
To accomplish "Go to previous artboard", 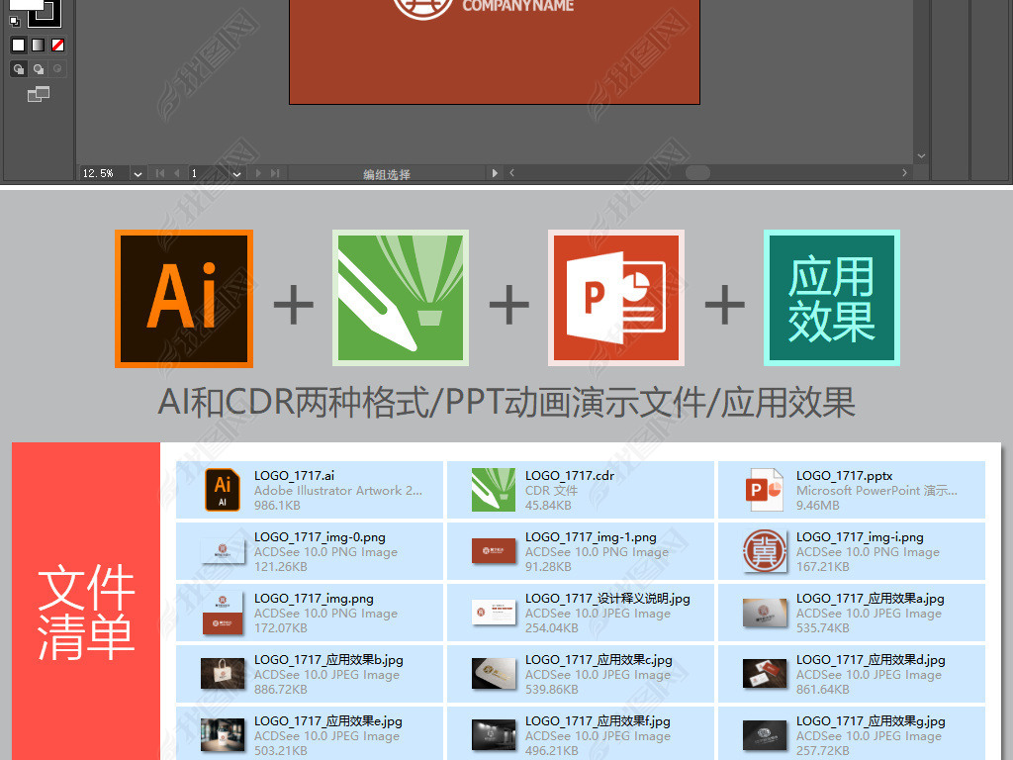I will (176, 173).
